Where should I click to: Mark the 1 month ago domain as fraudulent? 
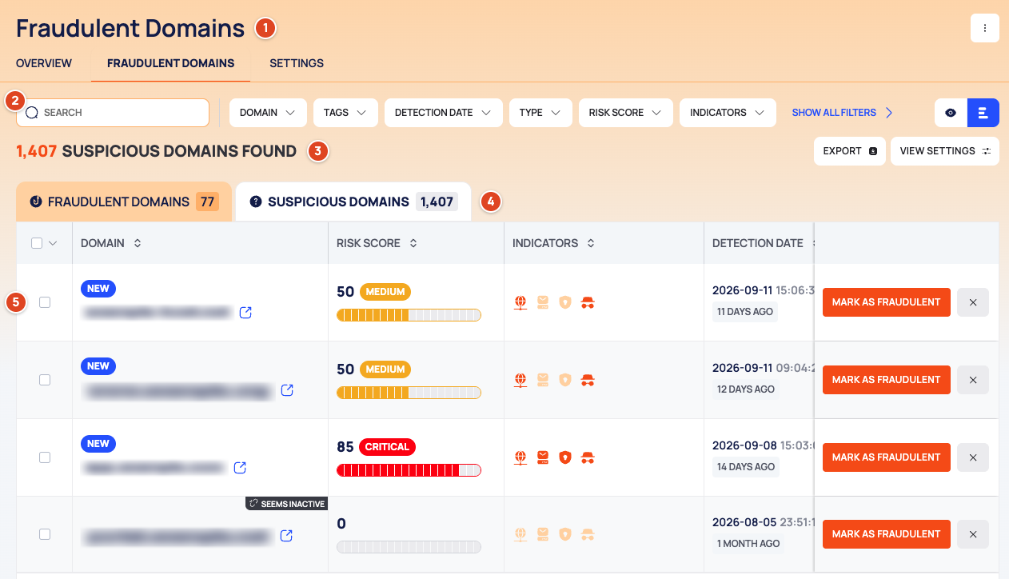[887, 534]
